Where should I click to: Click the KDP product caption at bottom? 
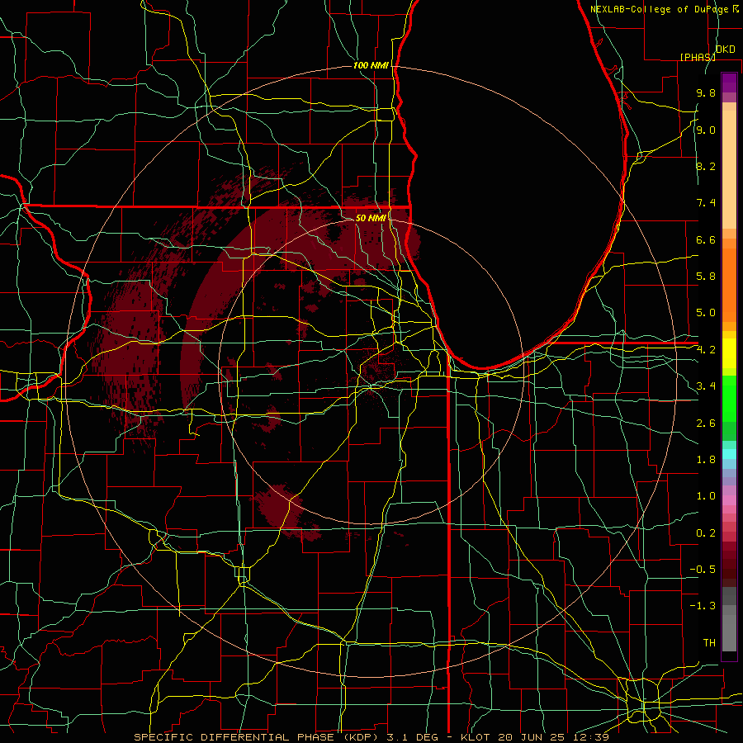coord(371,737)
